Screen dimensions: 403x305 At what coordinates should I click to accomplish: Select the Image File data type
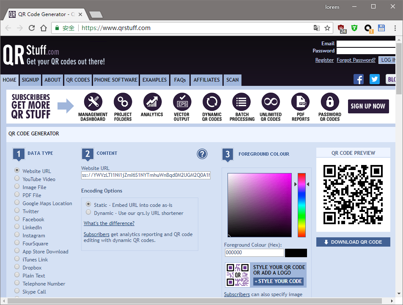17,186
